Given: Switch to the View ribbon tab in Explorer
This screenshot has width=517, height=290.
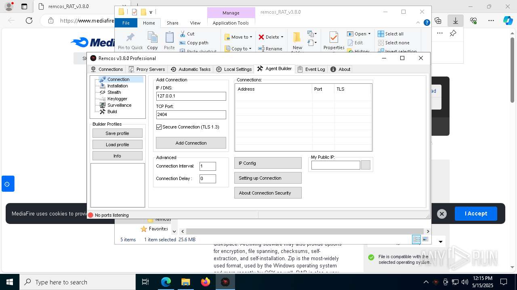Looking at the screenshot, I should [195, 23].
